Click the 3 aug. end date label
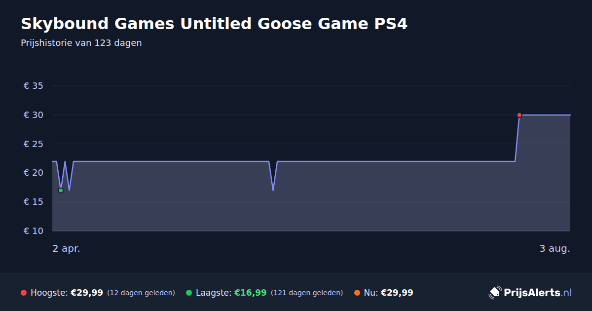592x311 pixels. [555, 249]
